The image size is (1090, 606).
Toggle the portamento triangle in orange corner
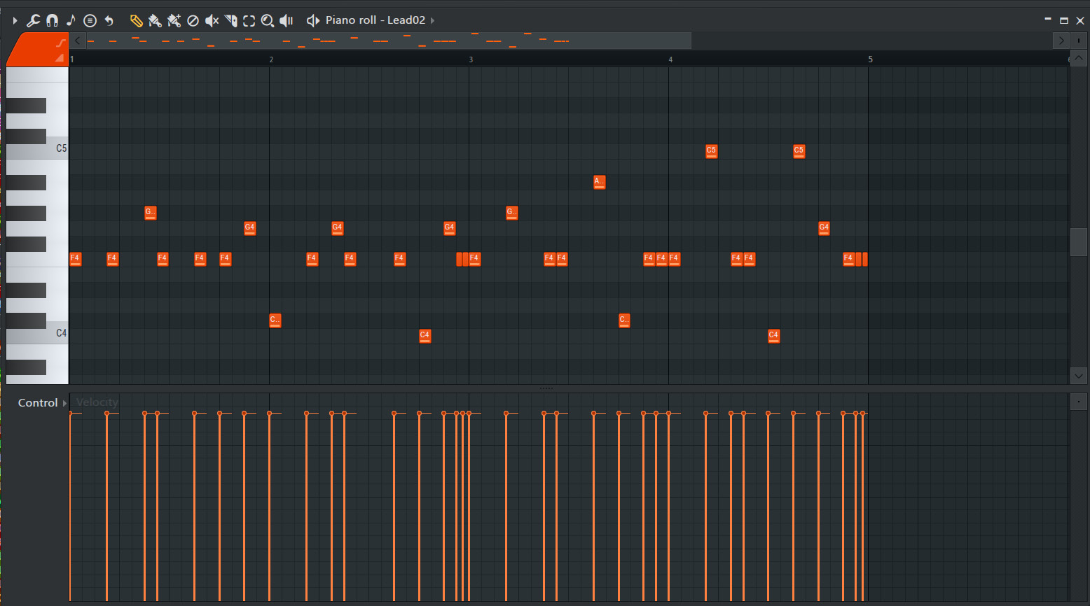click(60, 58)
